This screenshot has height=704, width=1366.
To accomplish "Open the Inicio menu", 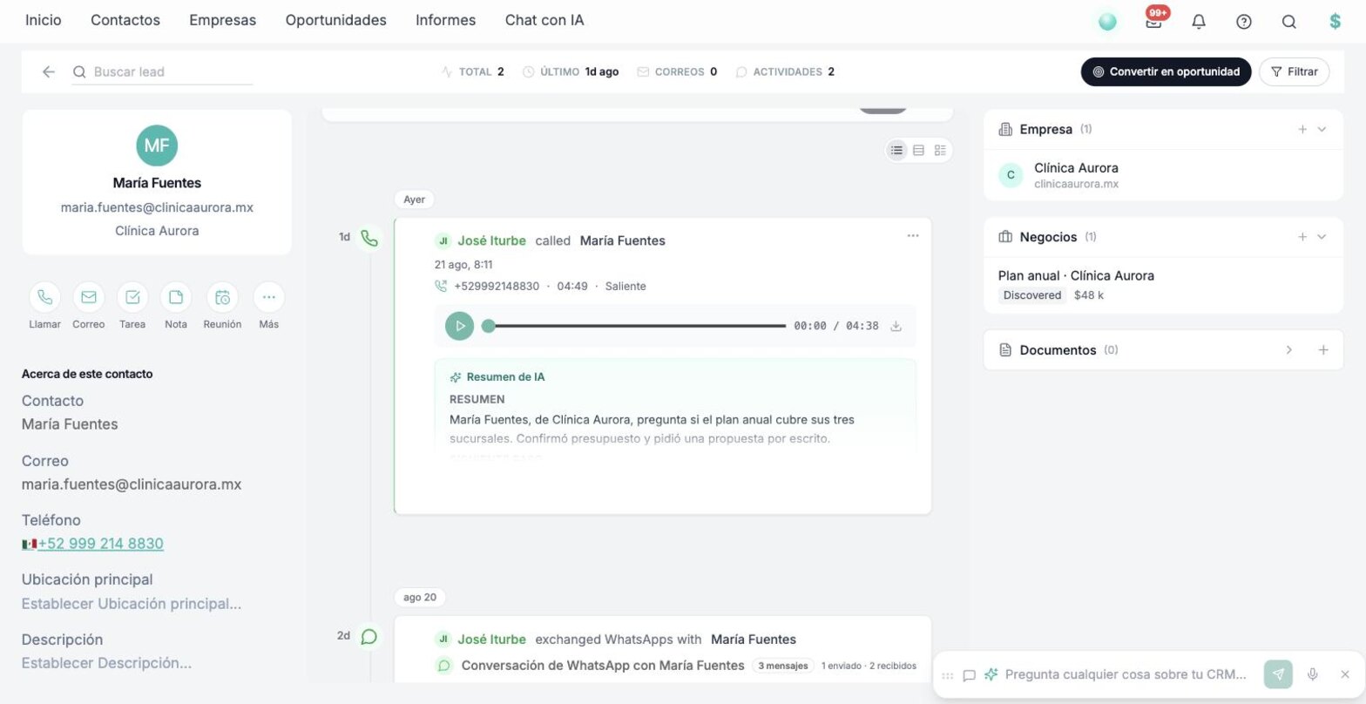I will tap(44, 20).
